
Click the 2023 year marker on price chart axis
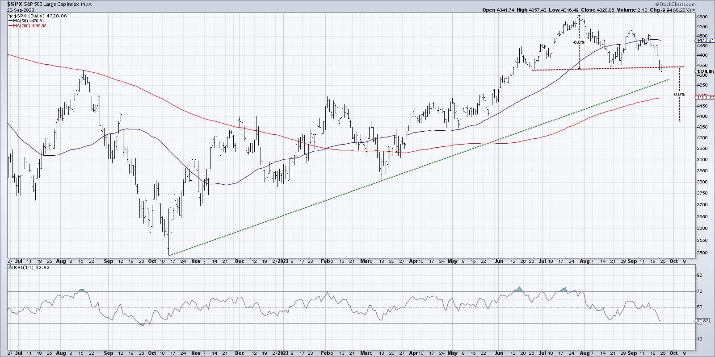coord(283,260)
